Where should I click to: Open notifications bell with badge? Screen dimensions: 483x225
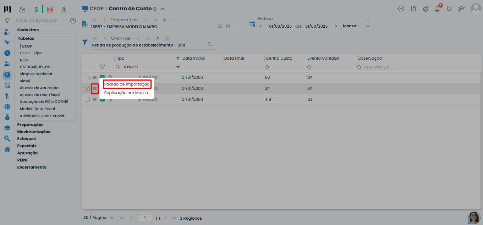tap(438, 9)
